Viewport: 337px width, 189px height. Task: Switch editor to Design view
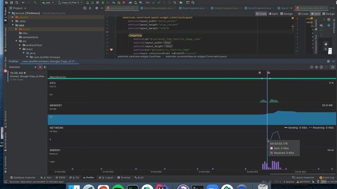286,14
